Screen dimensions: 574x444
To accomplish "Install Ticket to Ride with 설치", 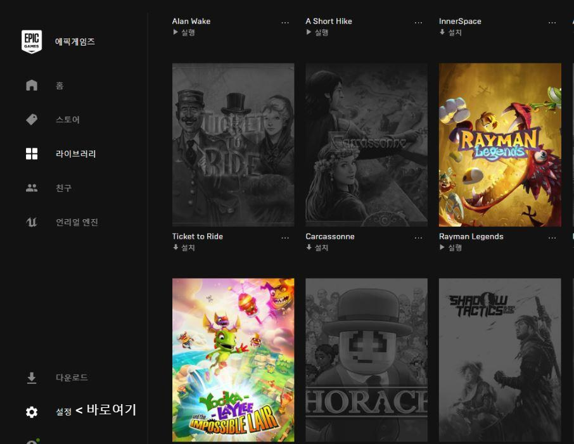I will tap(184, 248).
